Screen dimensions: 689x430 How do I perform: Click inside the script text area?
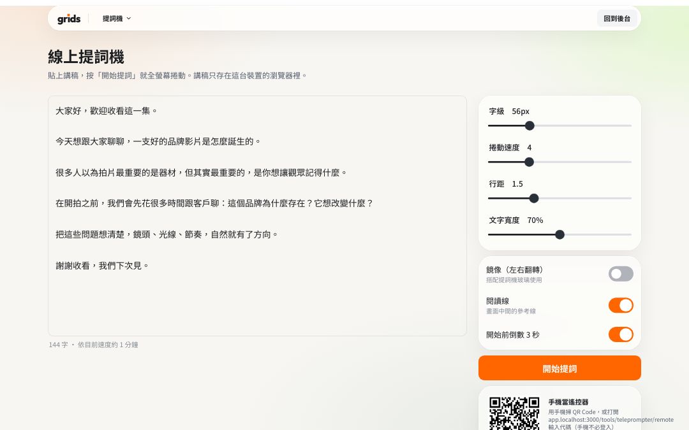click(257, 216)
